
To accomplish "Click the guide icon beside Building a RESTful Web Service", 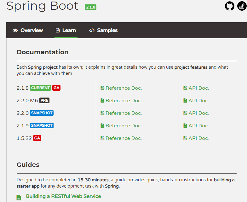I will pos(19,198).
